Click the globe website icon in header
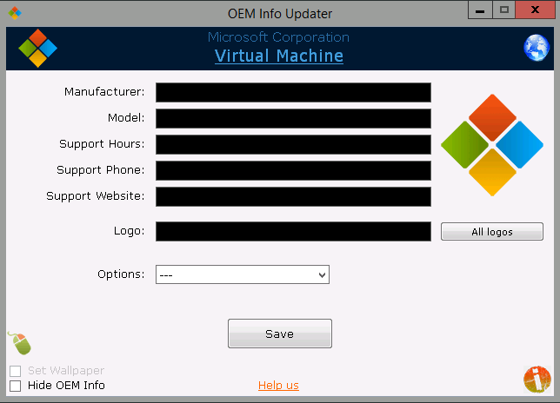This screenshot has width=560, height=403. pyautogui.click(x=537, y=48)
